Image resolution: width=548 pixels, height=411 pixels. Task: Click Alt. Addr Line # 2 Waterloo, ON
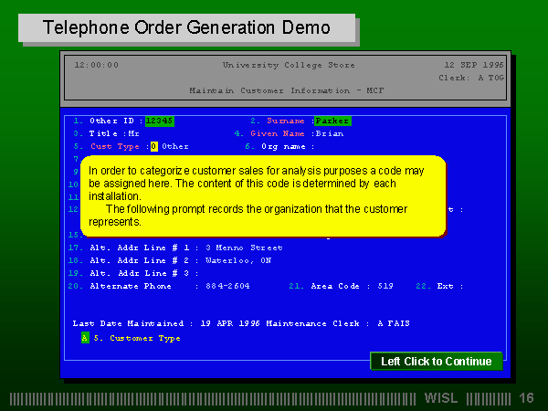[237, 260]
